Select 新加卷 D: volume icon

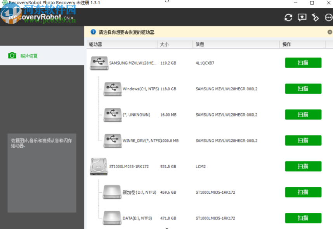click(112, 192)
